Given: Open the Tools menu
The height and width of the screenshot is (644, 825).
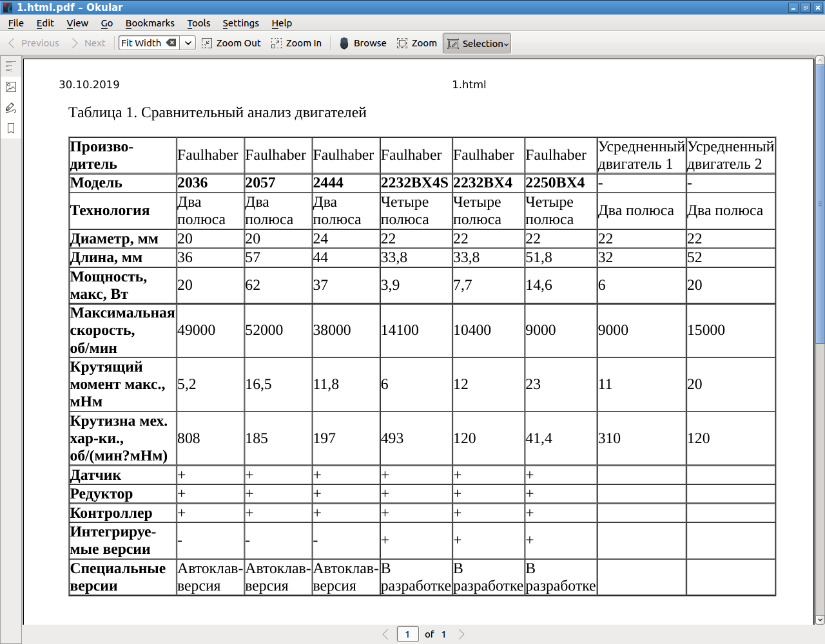Looking at the screenshot, I should (x=199, y=23).
